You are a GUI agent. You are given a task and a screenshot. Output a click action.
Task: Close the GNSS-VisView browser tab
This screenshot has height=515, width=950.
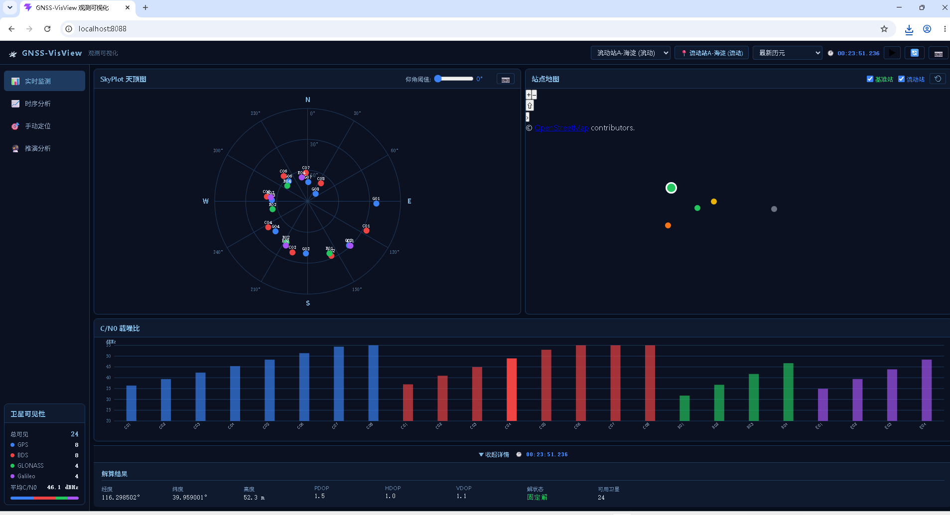[x=128, y=7]
